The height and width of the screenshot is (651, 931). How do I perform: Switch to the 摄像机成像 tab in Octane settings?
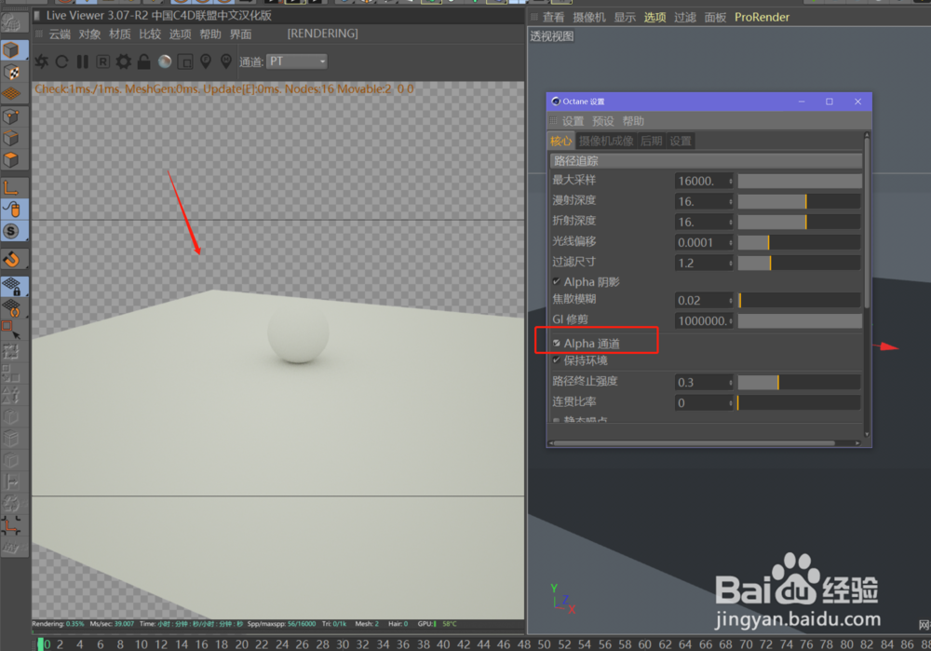606,141
